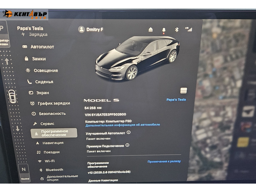Viewport: 256px width, 192px height.
Task: Tap the Model S title text
Action: [101, 100]
